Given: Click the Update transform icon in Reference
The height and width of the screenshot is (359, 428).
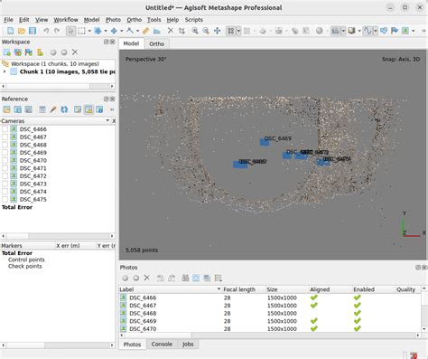Looking at the screenshot, I should click(x=64, y=109).
